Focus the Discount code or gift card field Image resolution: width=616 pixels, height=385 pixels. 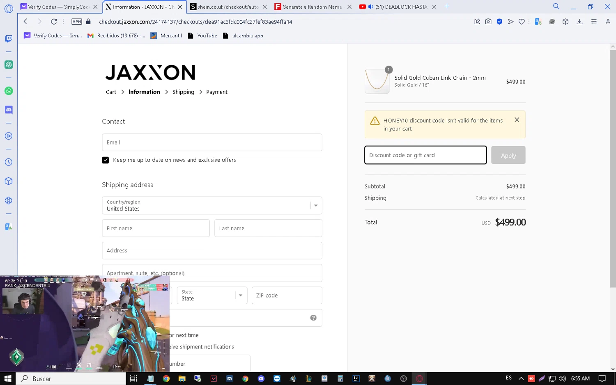click(x=425, y=155)
